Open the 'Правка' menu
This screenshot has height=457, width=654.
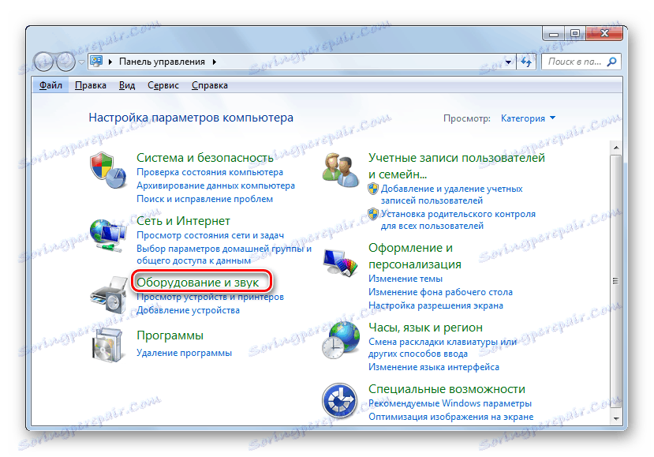point(91,85)
